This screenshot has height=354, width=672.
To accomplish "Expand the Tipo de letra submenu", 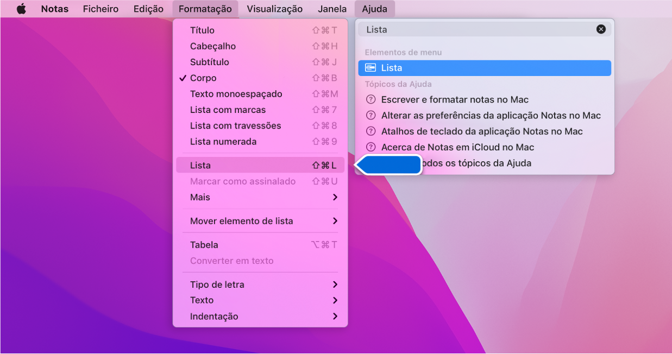I will (x=217, y=284).
